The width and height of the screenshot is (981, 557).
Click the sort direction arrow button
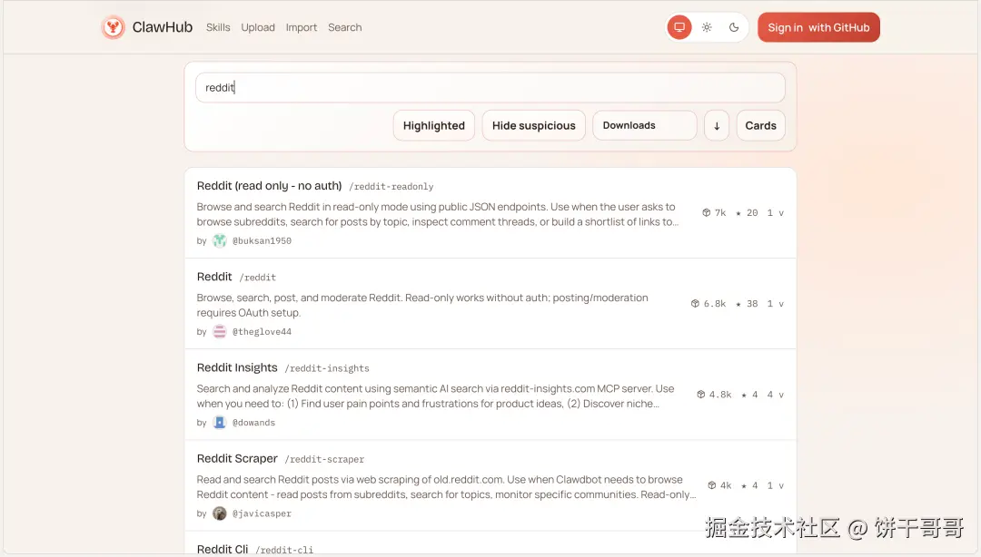[x=717, y=126]
